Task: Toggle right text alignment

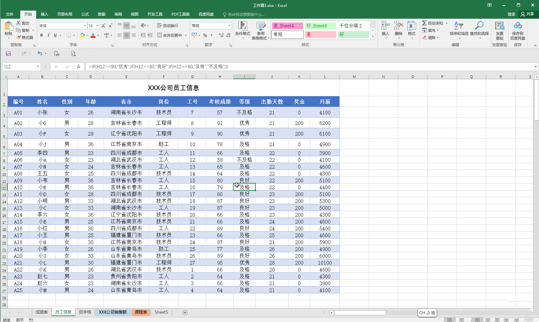Action: pyautogui.click(x=134, y=35)
